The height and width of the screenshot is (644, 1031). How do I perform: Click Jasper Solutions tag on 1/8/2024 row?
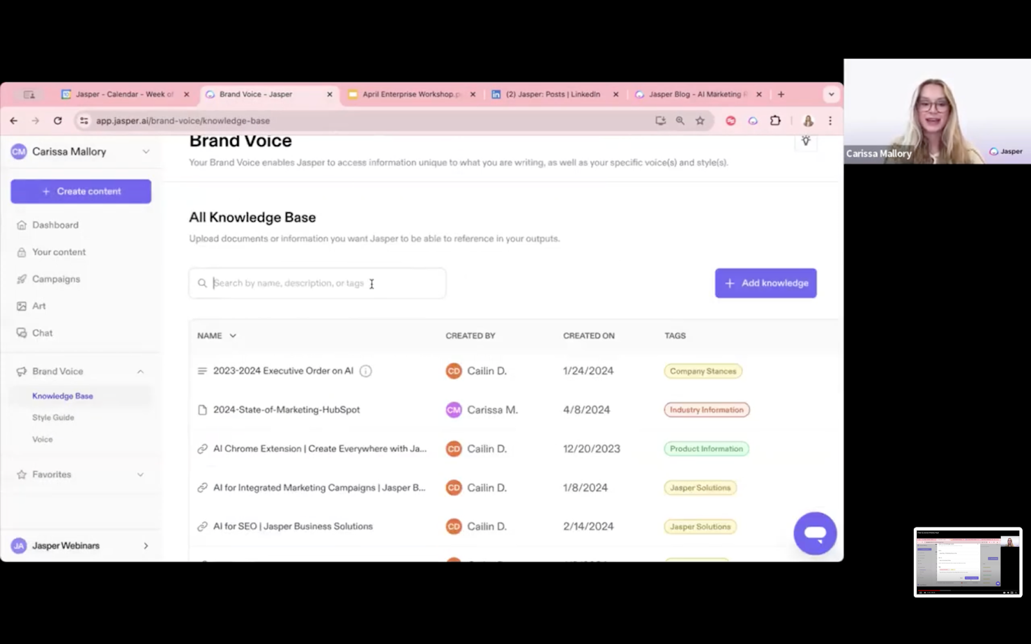[x=700, y=488]
